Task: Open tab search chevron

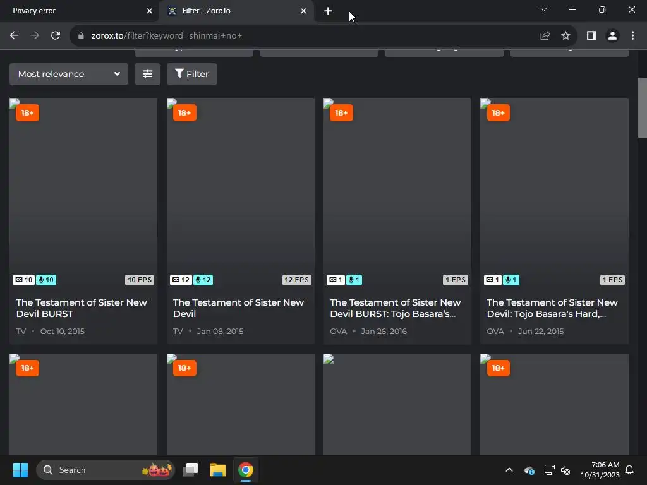Action: (543, 10)
